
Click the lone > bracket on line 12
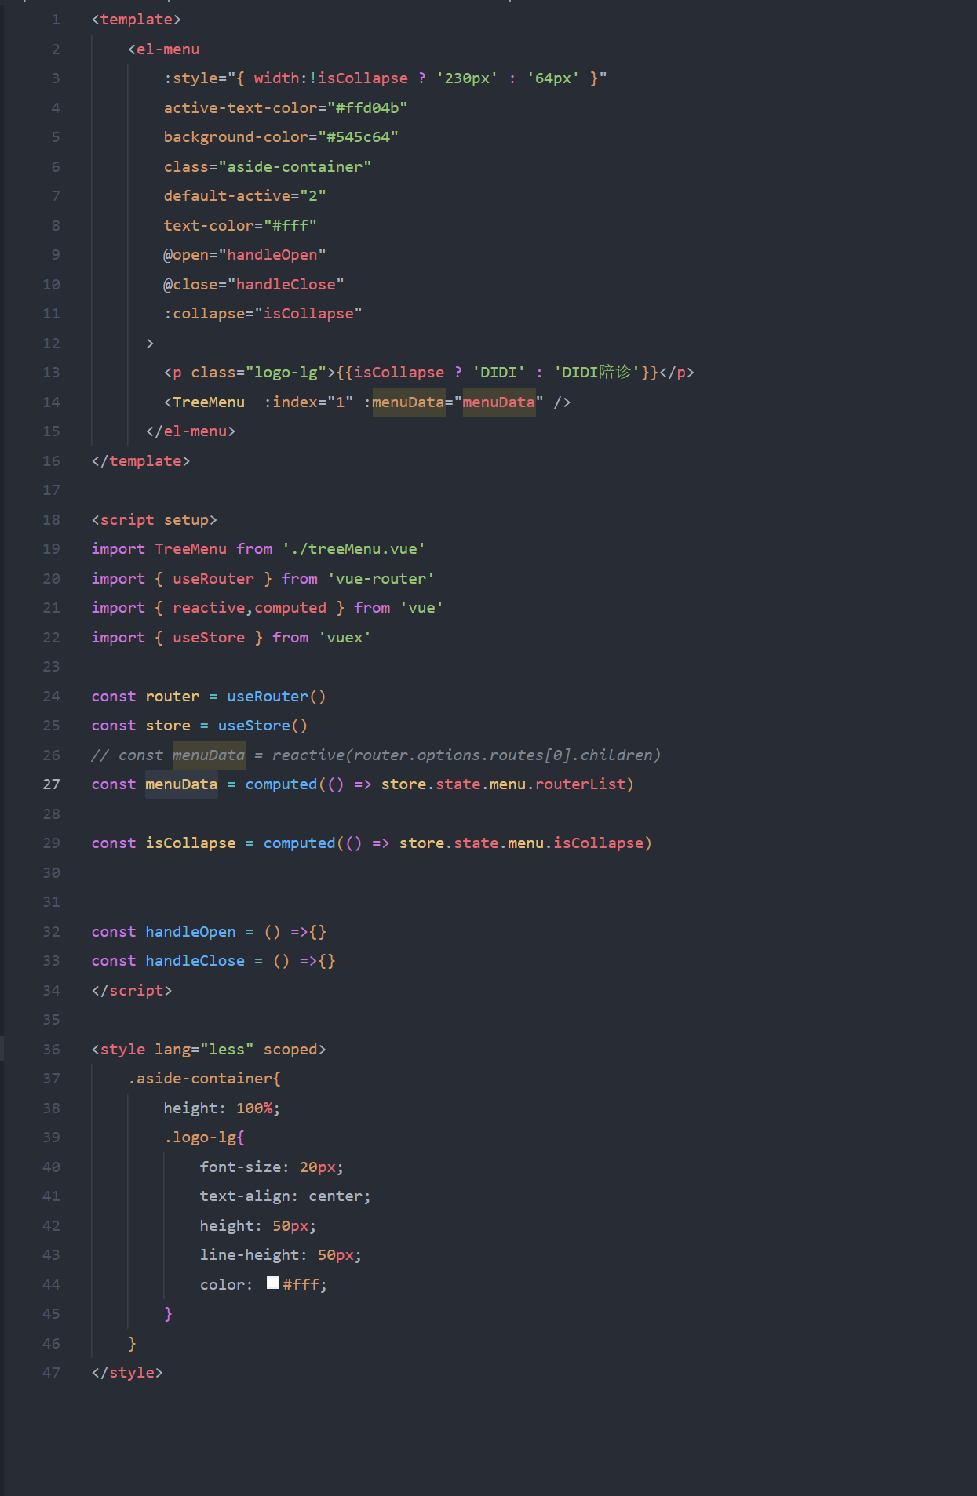tap(150, 343)
